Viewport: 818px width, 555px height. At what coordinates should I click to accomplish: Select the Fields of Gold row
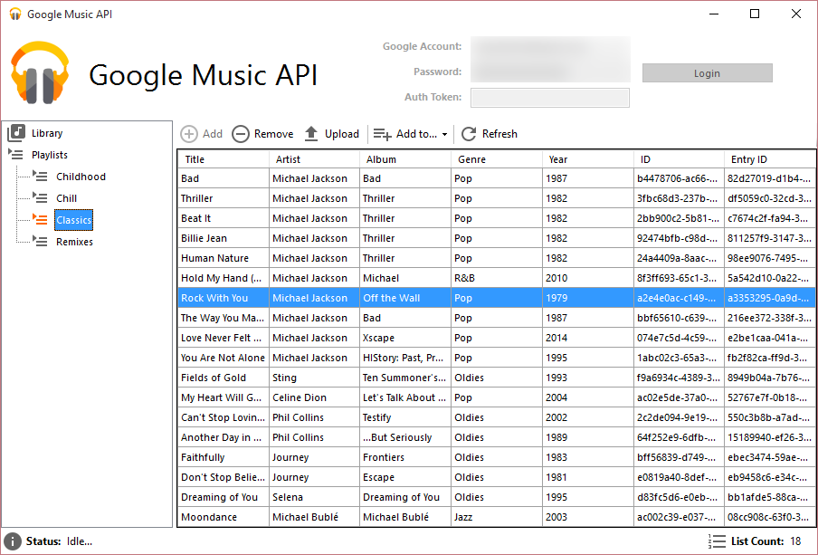(496, 378)
